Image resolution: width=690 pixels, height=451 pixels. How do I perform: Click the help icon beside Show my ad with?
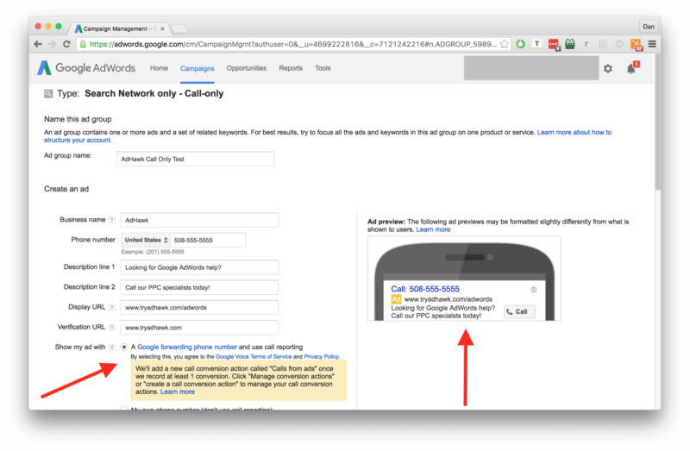[x=112, y=348]
